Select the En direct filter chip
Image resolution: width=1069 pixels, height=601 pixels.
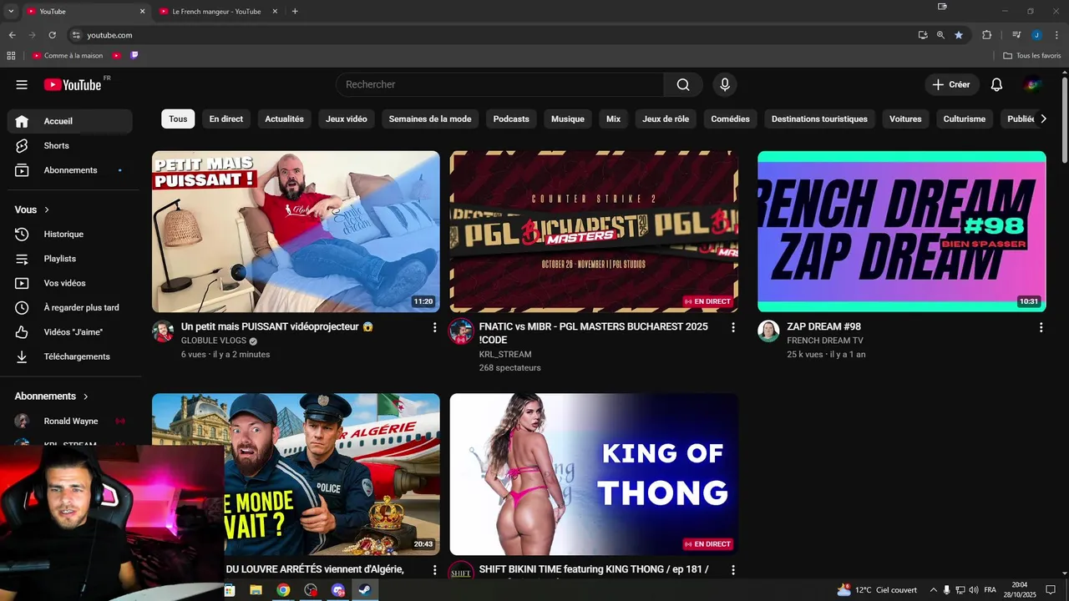tap(226, 119)
